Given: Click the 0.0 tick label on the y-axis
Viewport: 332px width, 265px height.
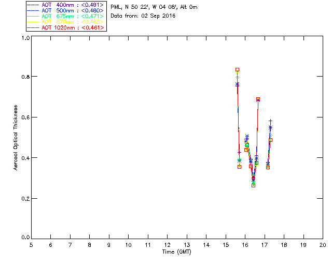Looking at the screenshot, I should [x=25, y=238].
